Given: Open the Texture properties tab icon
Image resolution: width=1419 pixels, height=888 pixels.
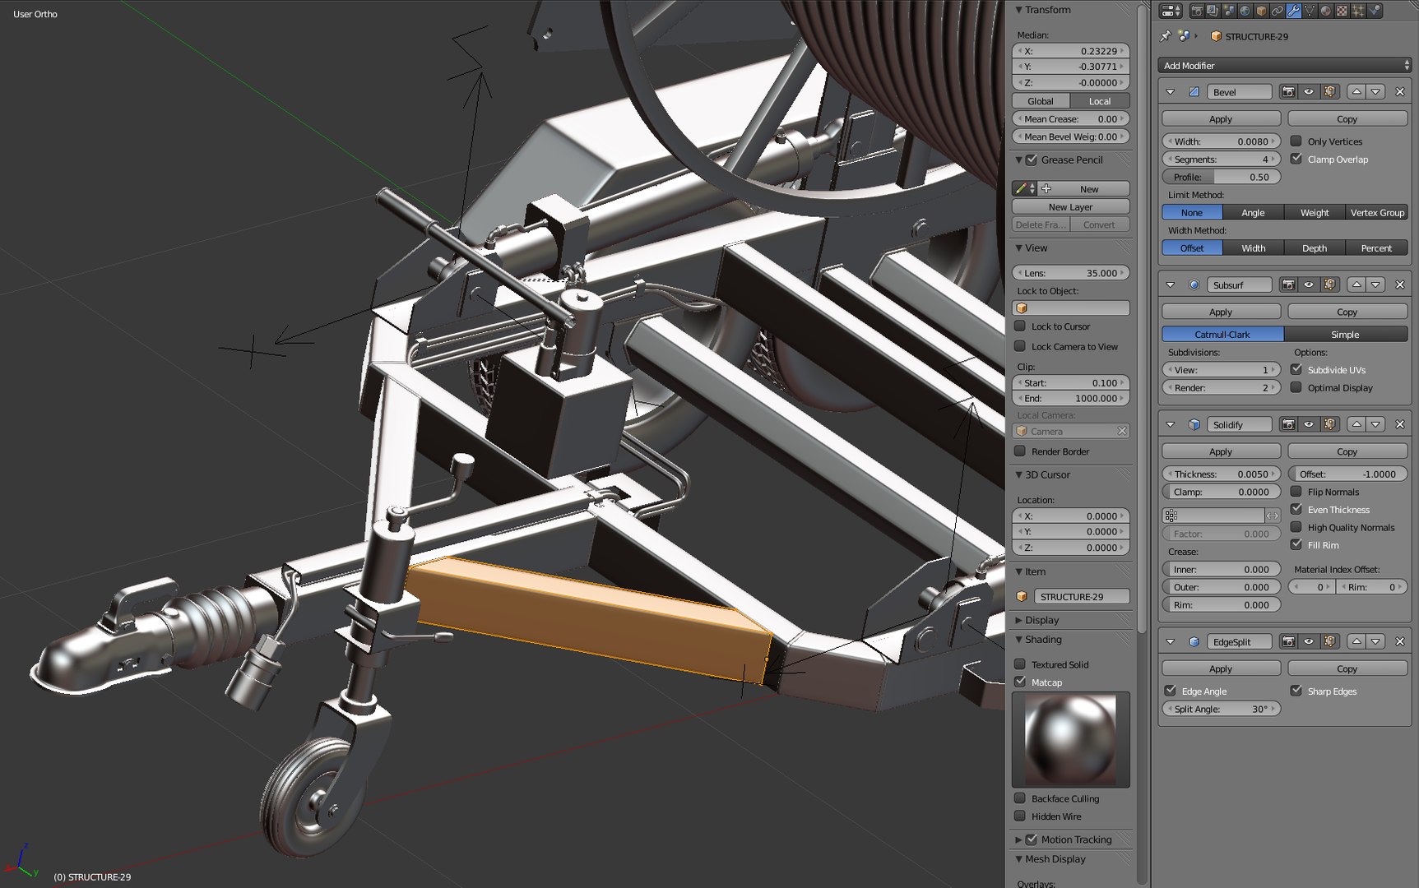Looking at the screenshot, I should click(x=1342, y=11).
